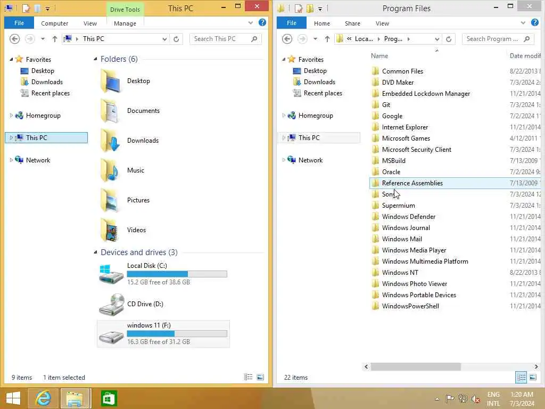Open Home tab in Program Files window
This screenshot has width=545, height=409.
pyautogui.click(x=322, y=23)
